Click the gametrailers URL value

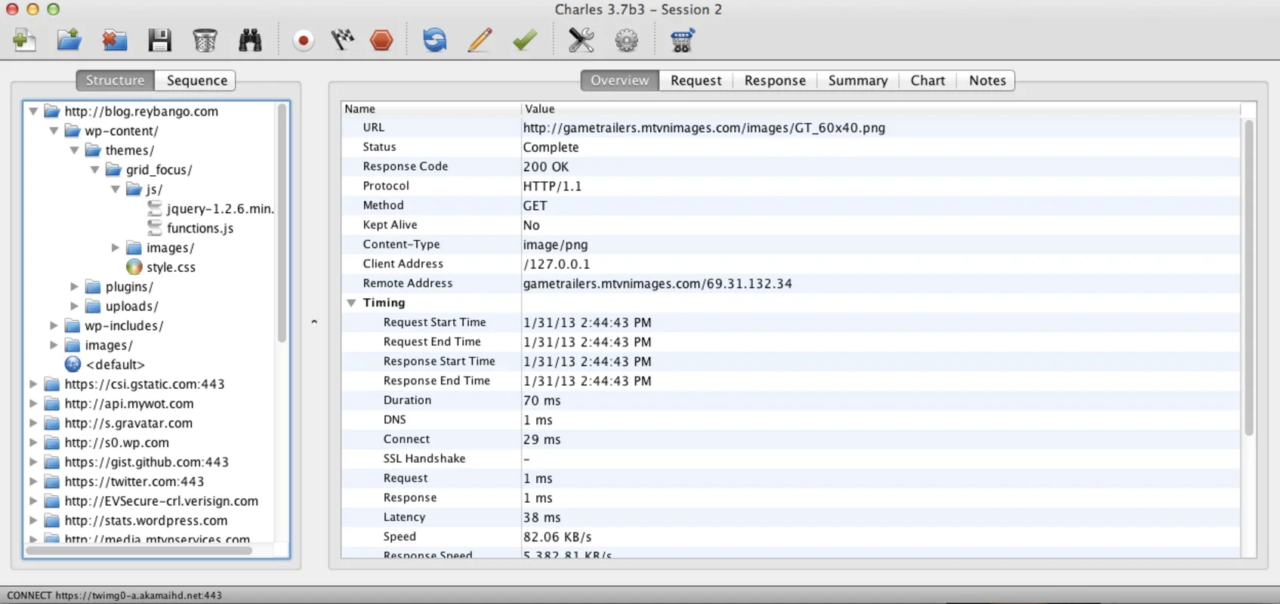tap(704, 128)
